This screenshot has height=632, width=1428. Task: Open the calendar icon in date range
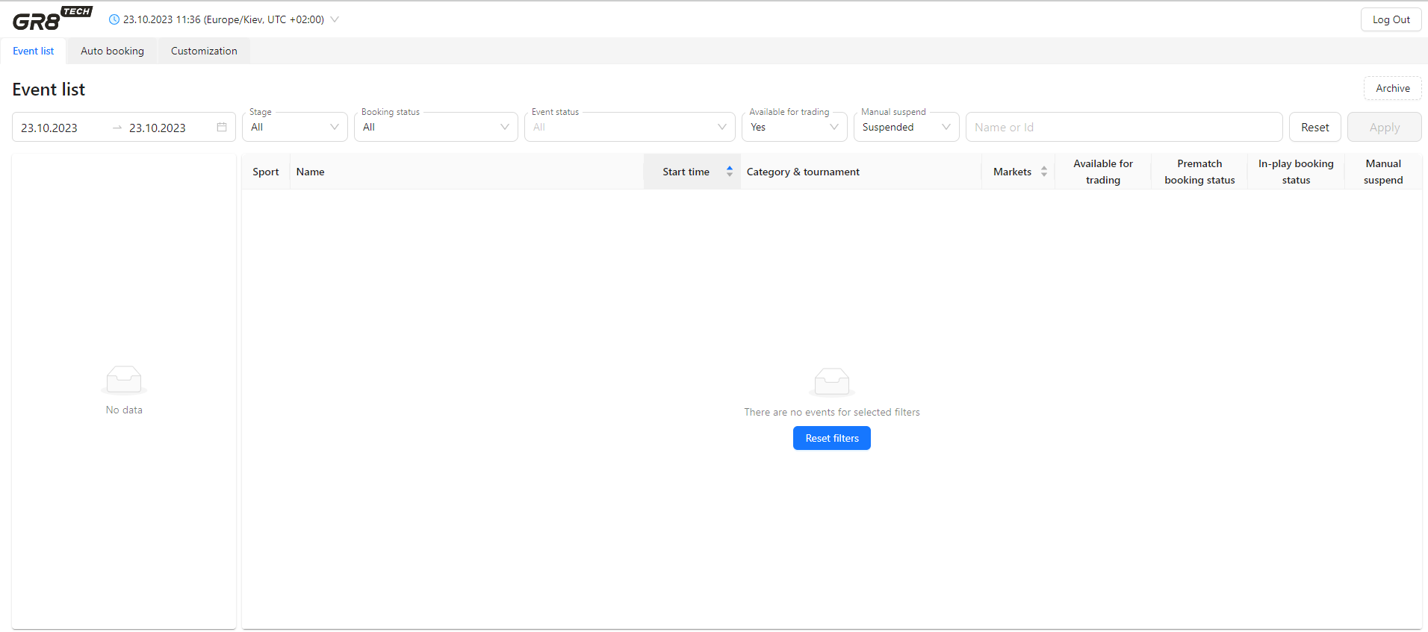(x=222, y=127)
